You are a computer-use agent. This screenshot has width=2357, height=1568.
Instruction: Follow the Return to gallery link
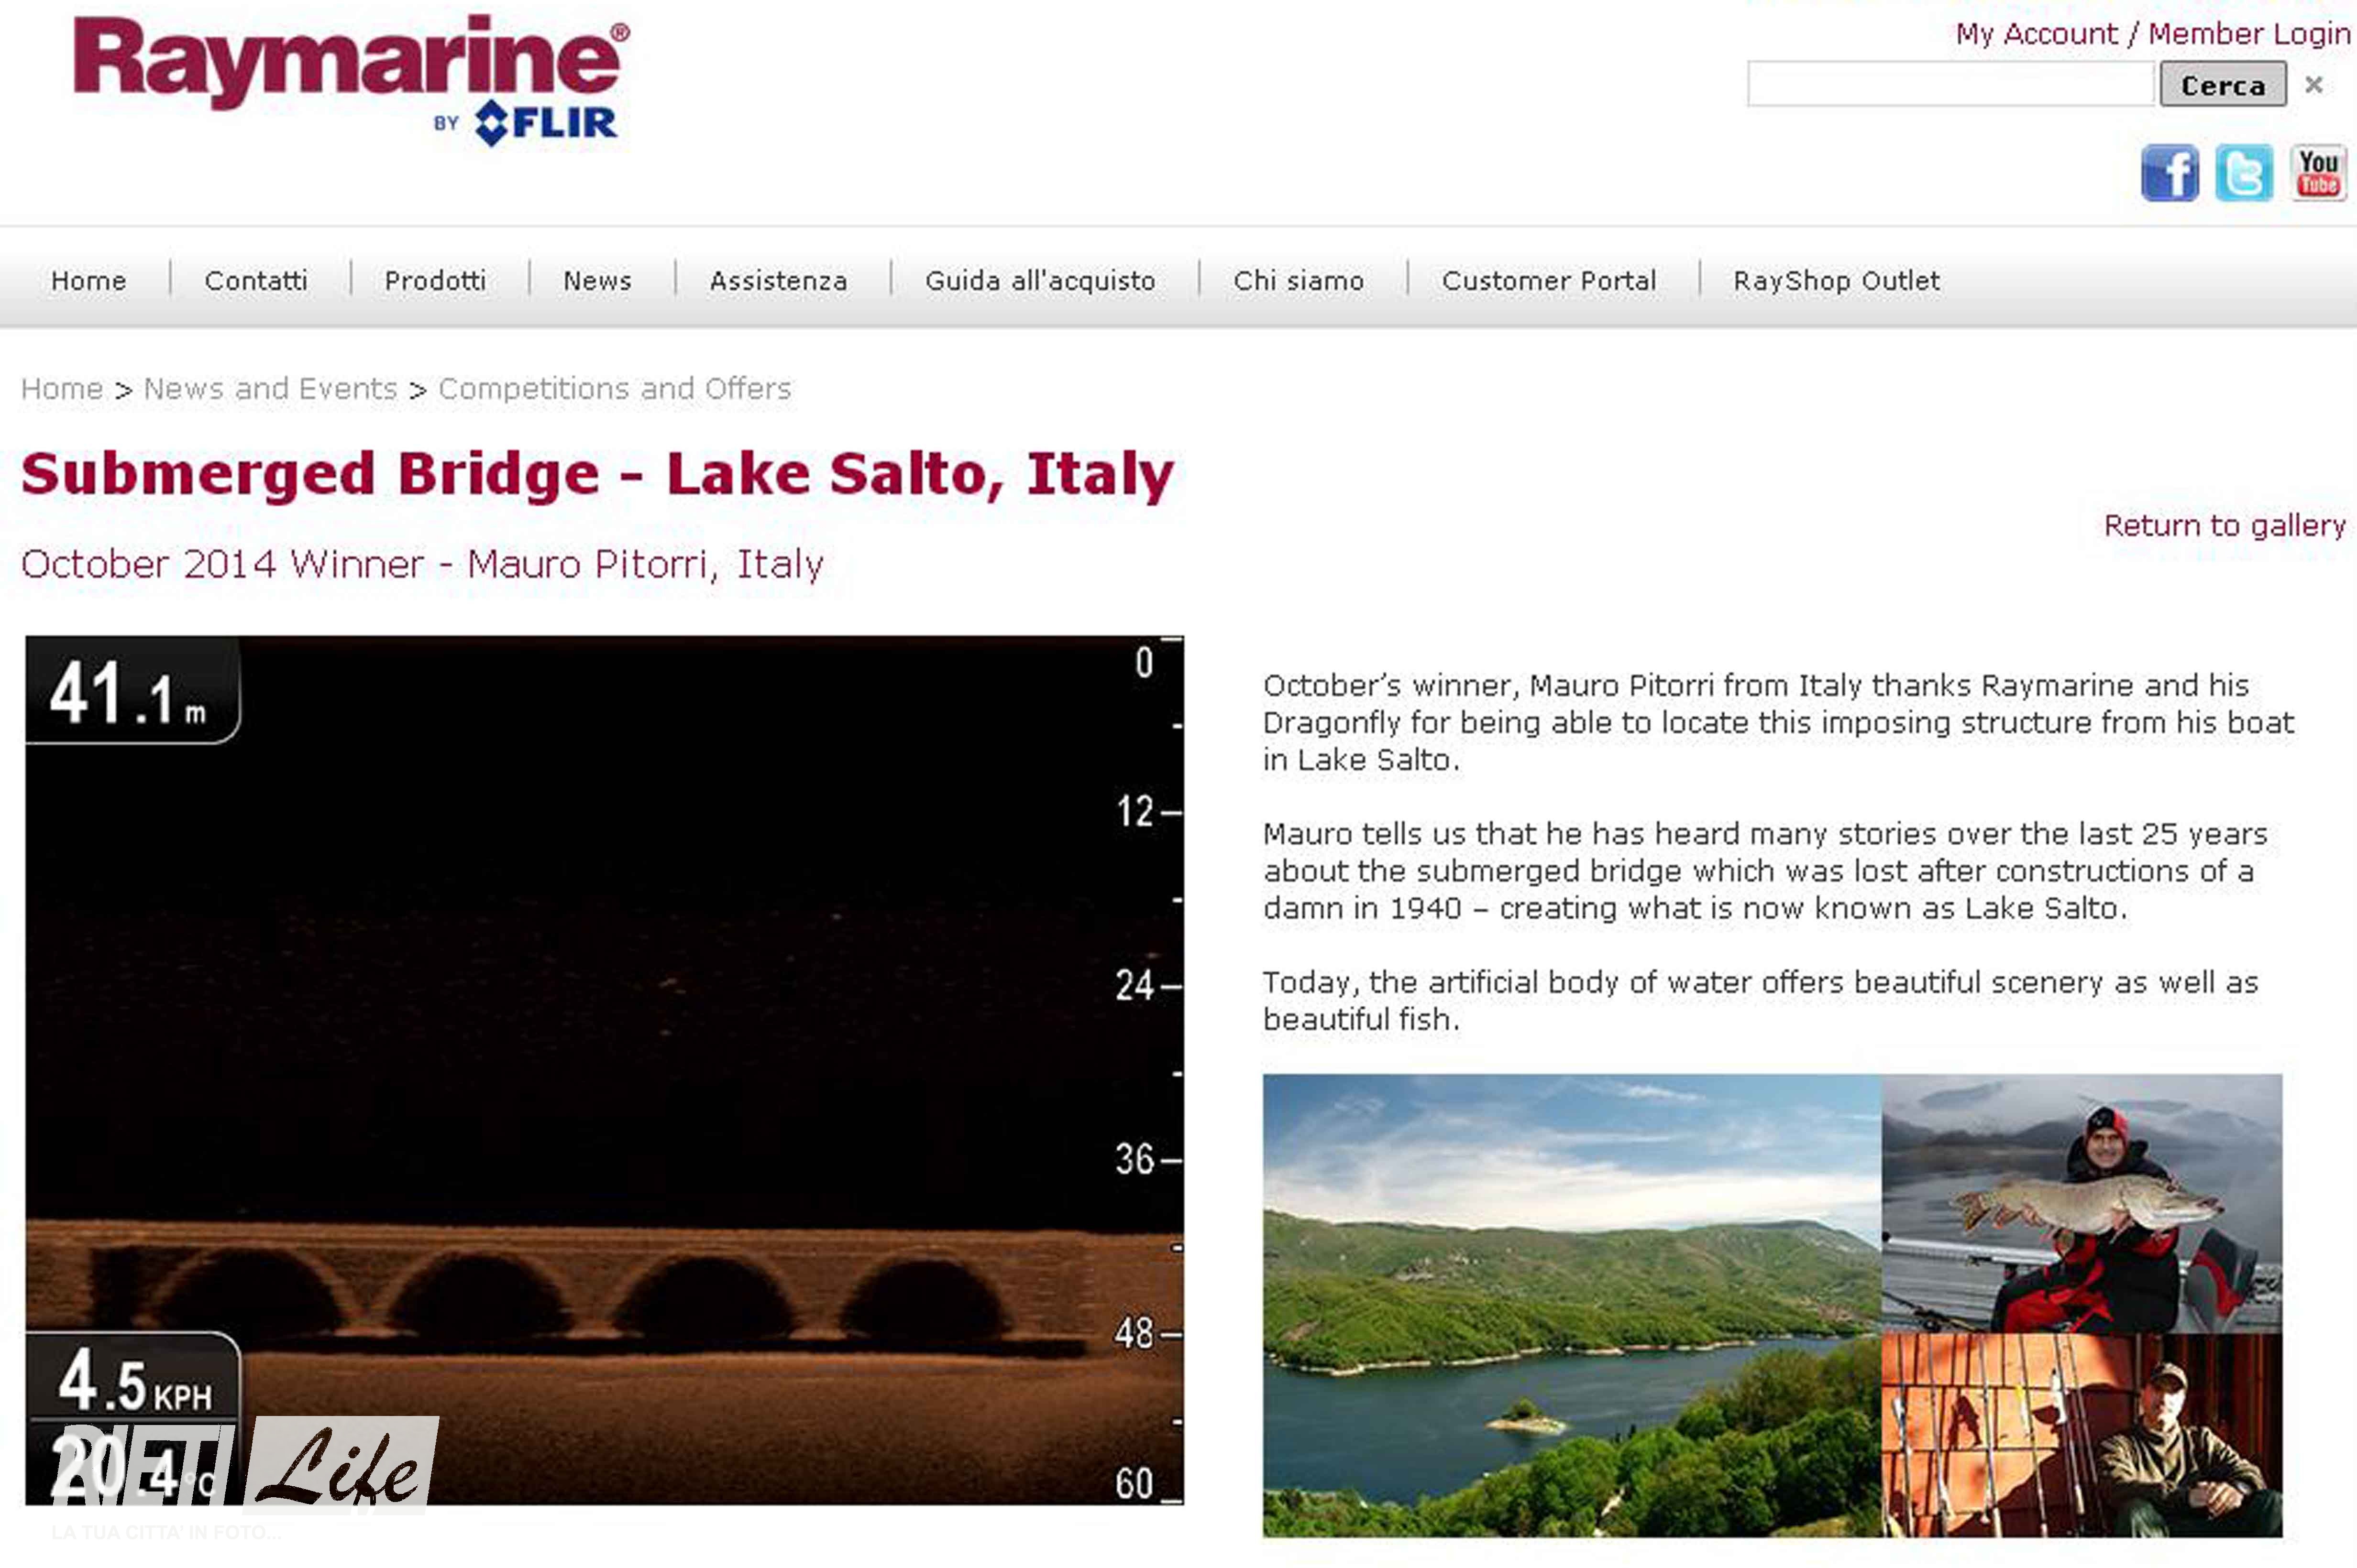(2225, 526)
